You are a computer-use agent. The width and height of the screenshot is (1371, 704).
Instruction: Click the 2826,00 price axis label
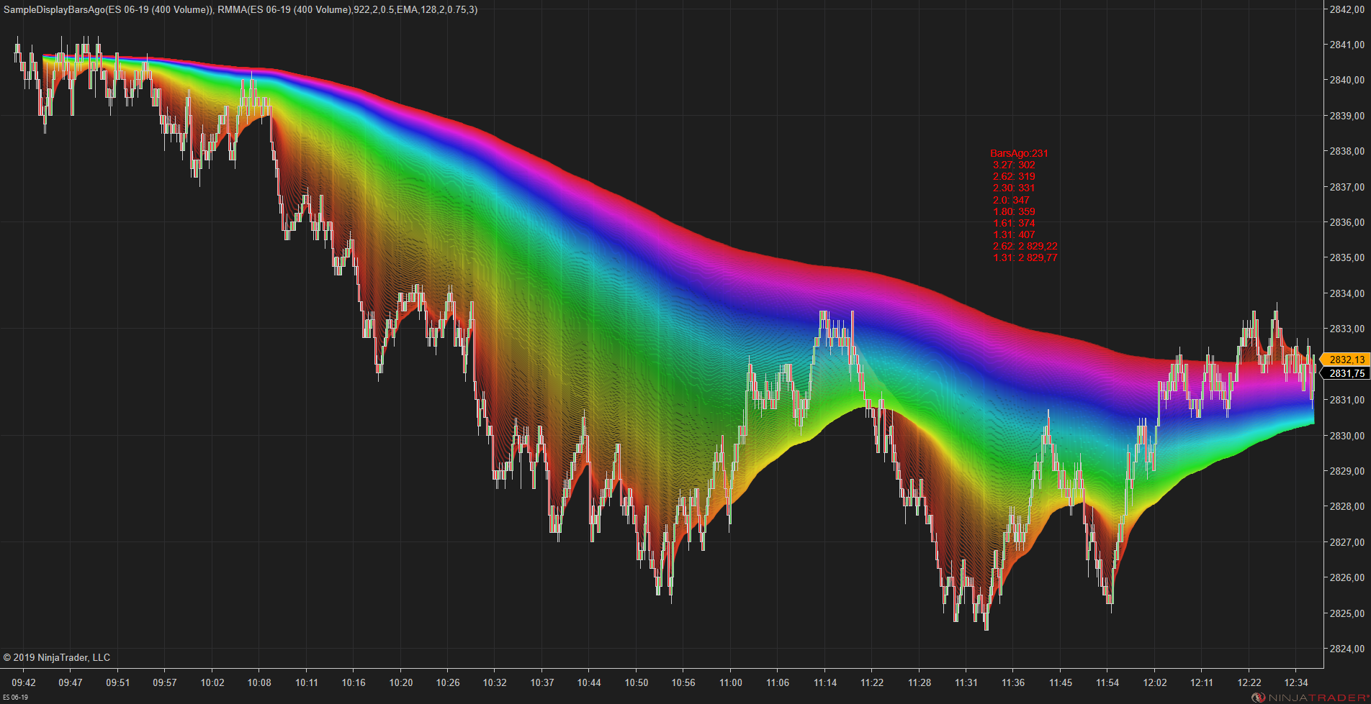pyautogui.click(x=1347, y=577)
